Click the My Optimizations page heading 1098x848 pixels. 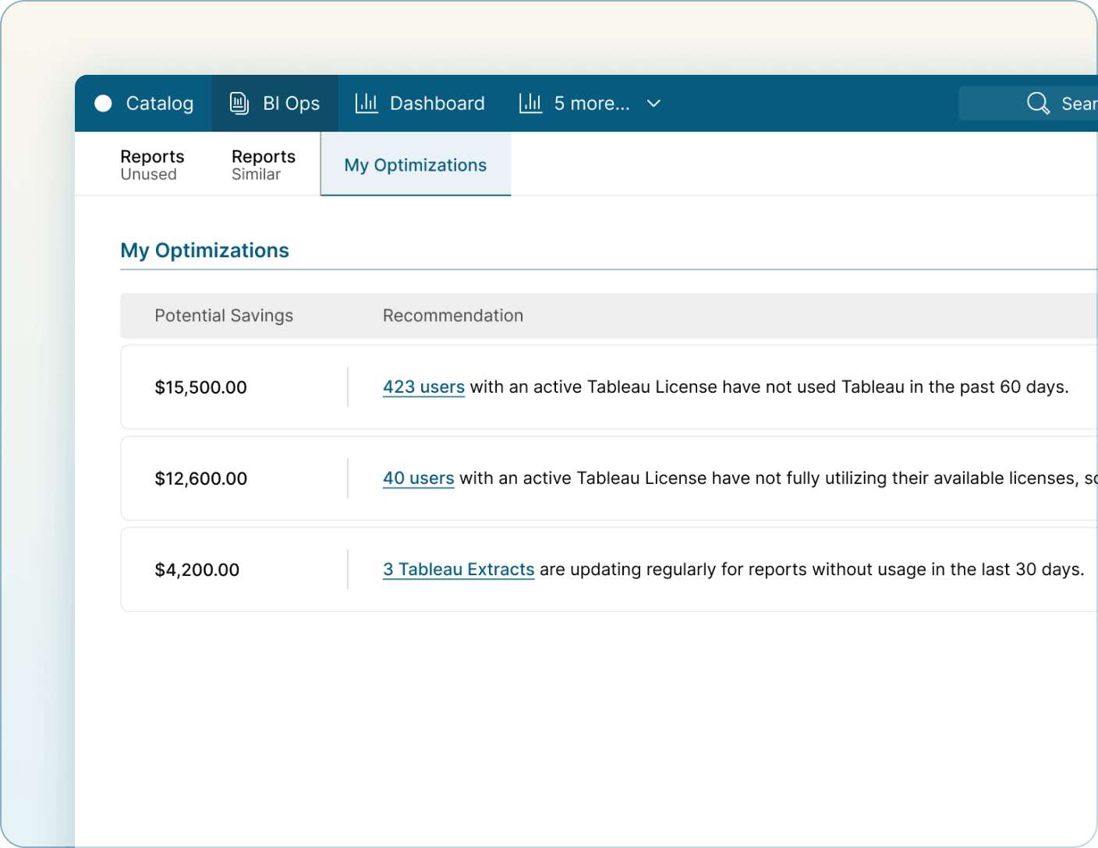[204, 249]
